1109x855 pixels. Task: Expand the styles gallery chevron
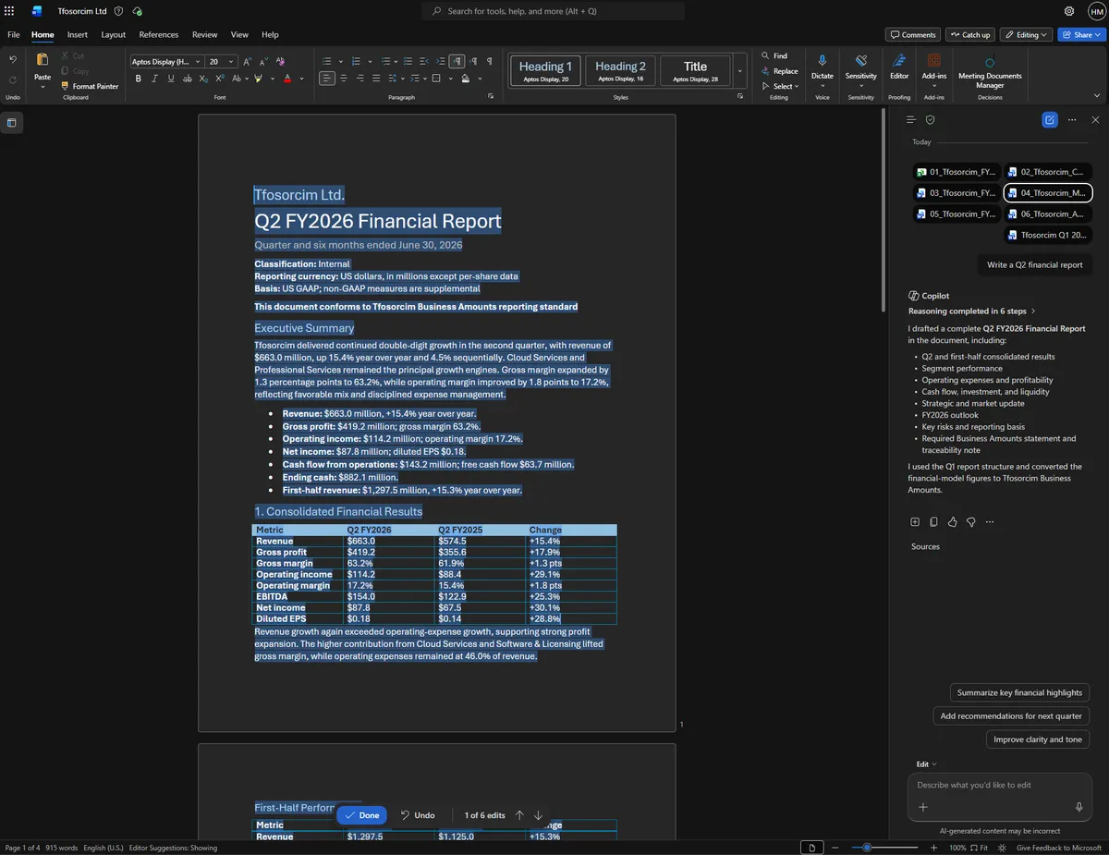tap(739, 70)
